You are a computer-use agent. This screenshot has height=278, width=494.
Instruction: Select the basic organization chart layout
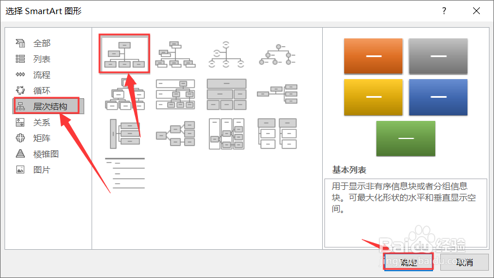tap(124, 54)
